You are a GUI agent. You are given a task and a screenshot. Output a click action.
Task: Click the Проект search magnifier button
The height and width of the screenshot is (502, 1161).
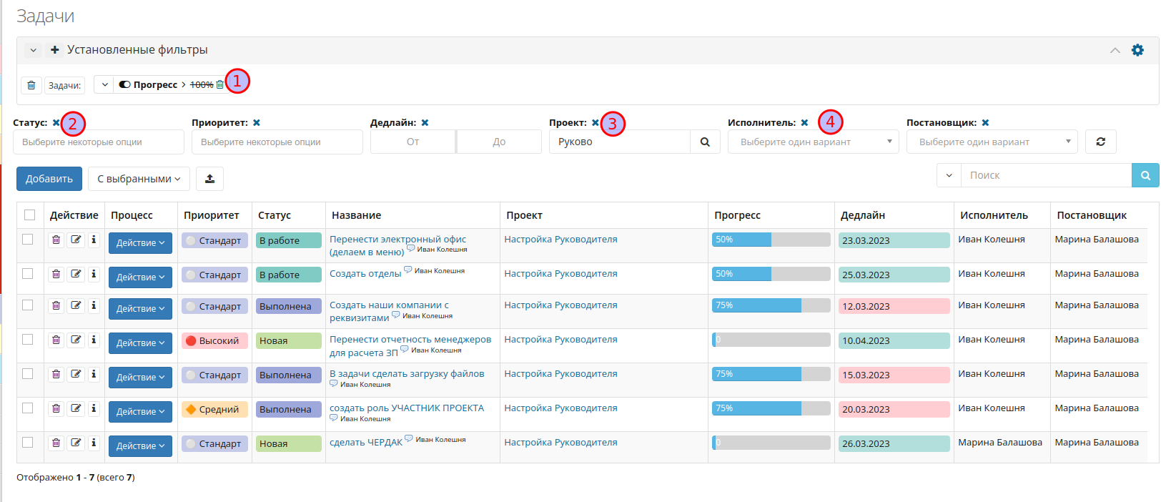705,142
